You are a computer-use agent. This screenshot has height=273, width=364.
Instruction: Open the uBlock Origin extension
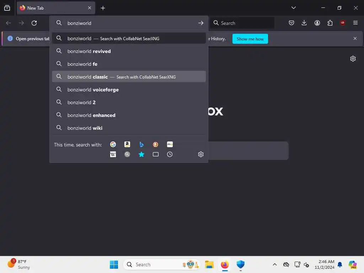pyautogui.click(x=343, y=23)
